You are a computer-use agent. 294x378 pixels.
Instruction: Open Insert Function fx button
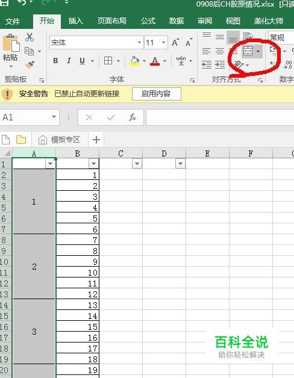click(x=133, y=117)
